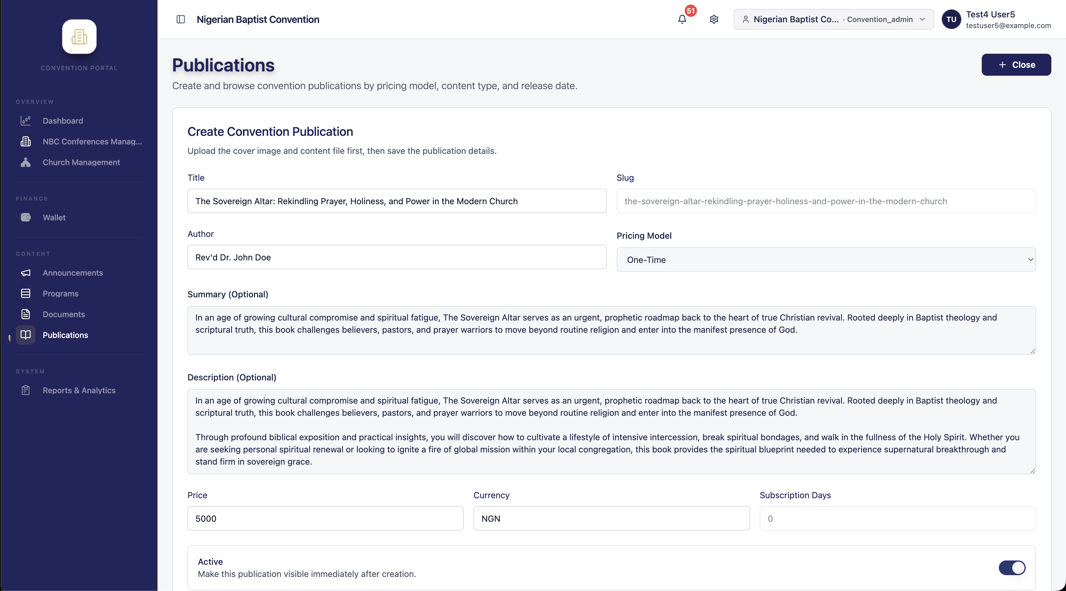This screenshot has width=1066, height=591.
Task: Click the Pricing Model label
Action: [x=644, y=235]
